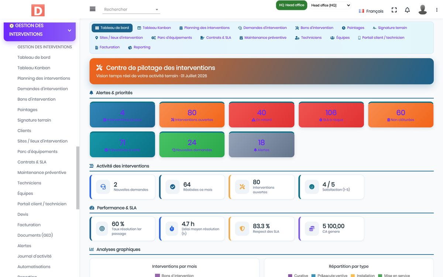The width and height of the screenshot is (443, 277).
Task: Click the target icon in Taux résolution card
Action: [x=102, y=229]
